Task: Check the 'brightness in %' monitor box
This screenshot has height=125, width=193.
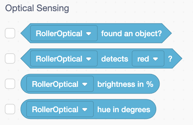Action: click(10, 84)
